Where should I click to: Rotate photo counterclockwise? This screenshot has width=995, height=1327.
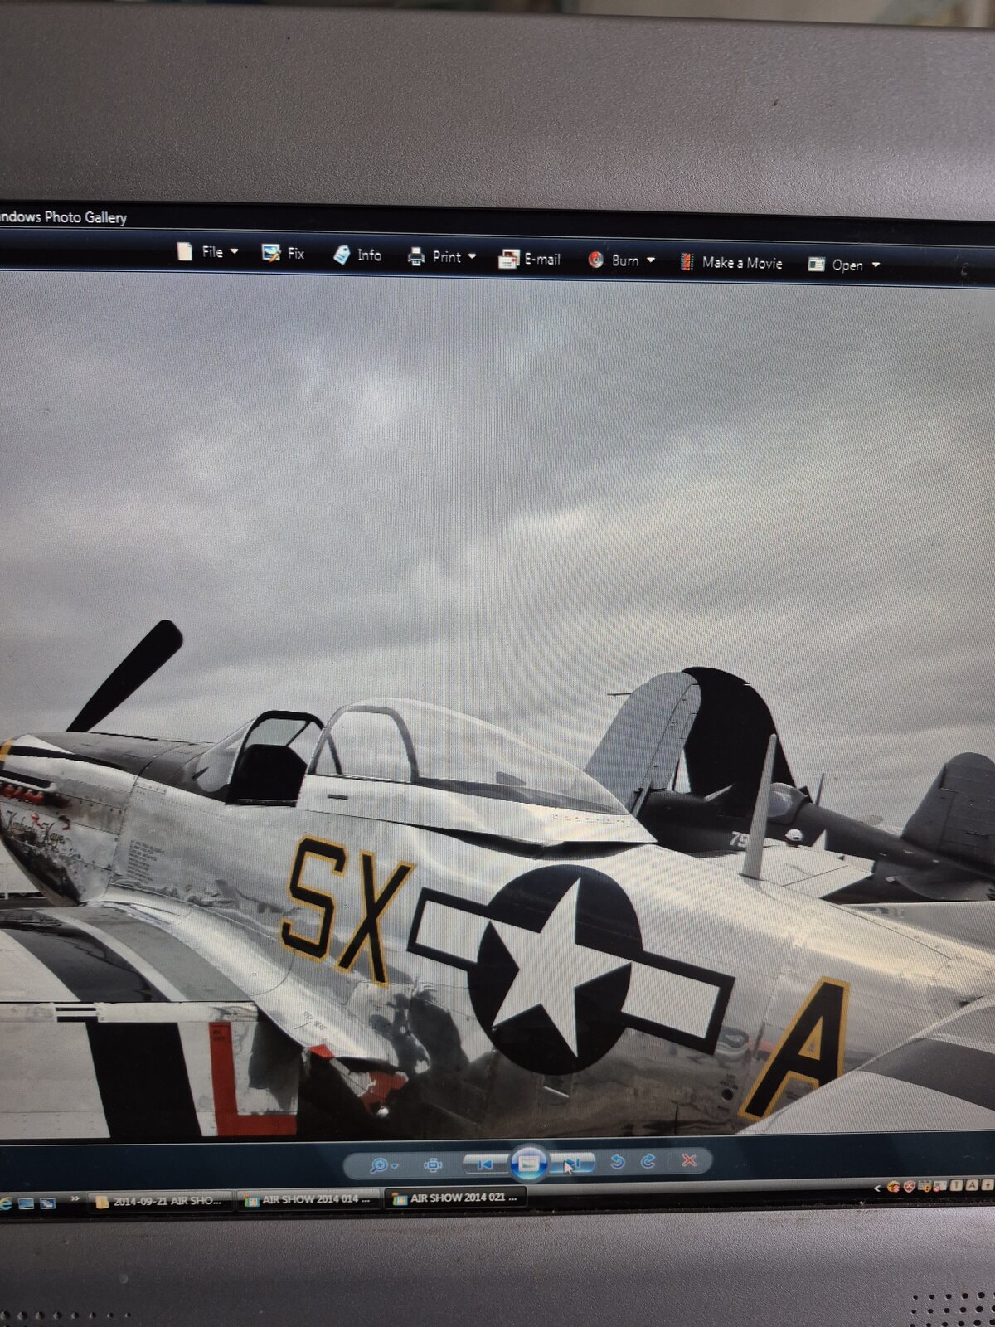[617, 1162]
